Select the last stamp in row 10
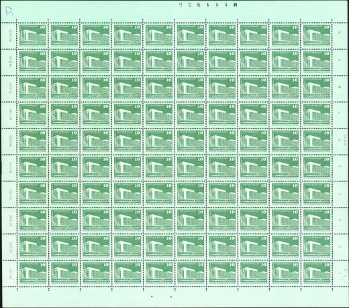Viewport: 349px width, 308px height. point(317,35)
